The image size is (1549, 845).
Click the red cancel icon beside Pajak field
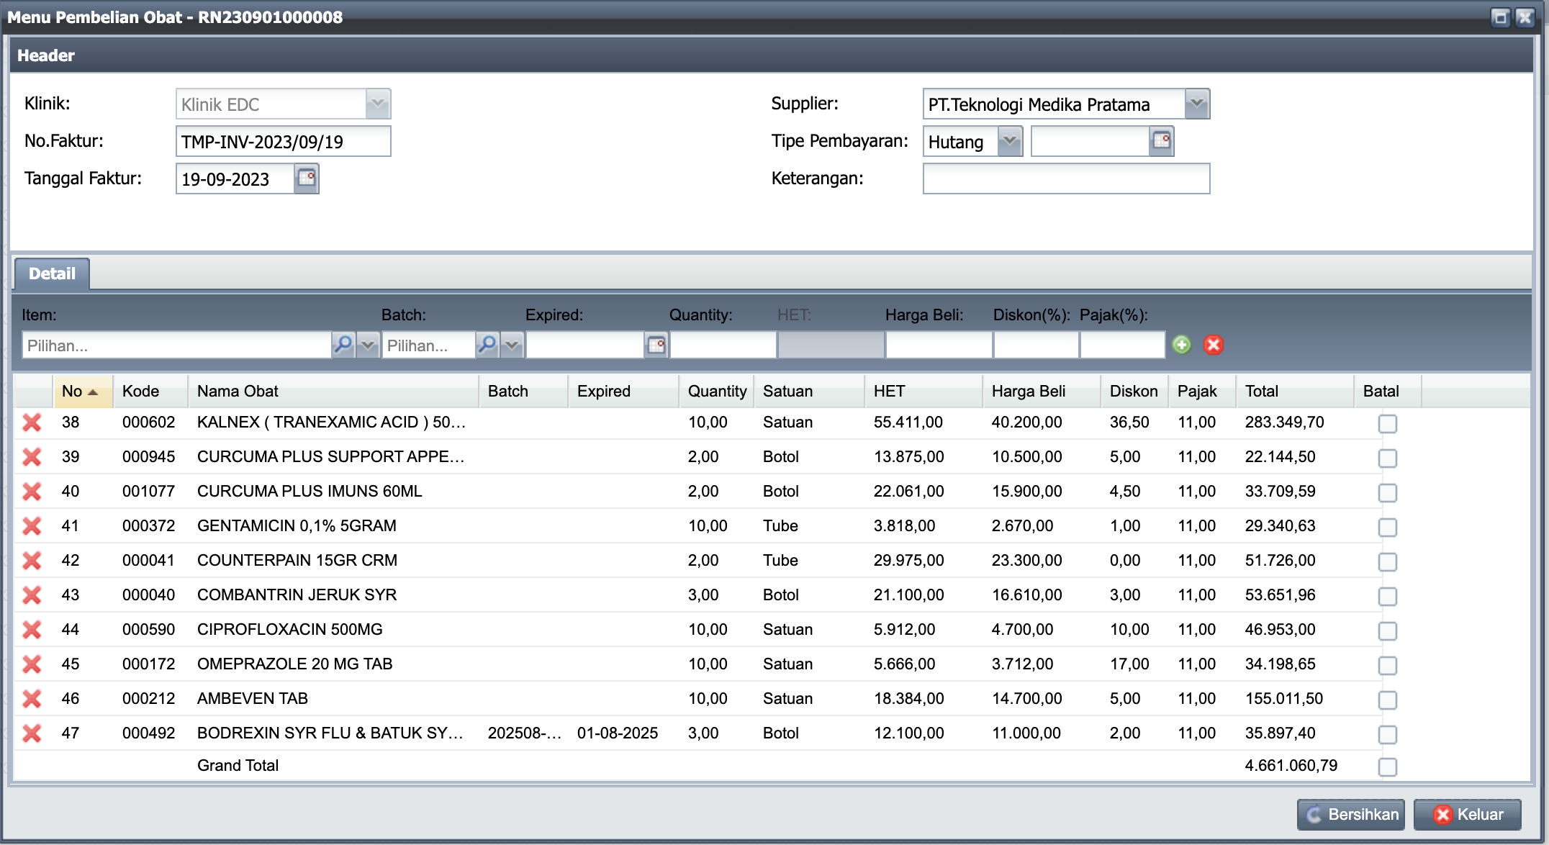tap(1214, 345)
